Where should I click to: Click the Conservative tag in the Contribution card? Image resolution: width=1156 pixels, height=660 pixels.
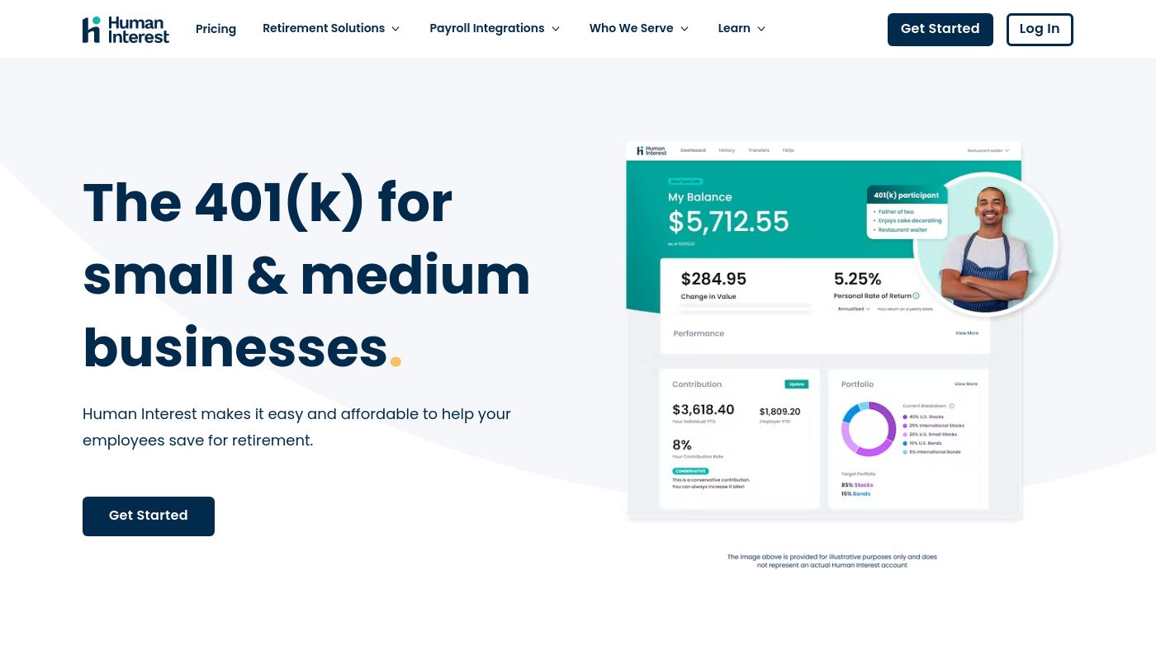pos(690,471)
